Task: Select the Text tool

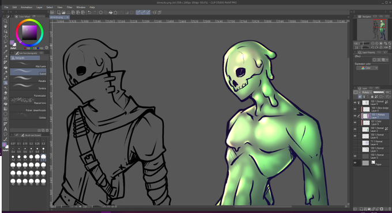Action: click(x=5, y=129)
